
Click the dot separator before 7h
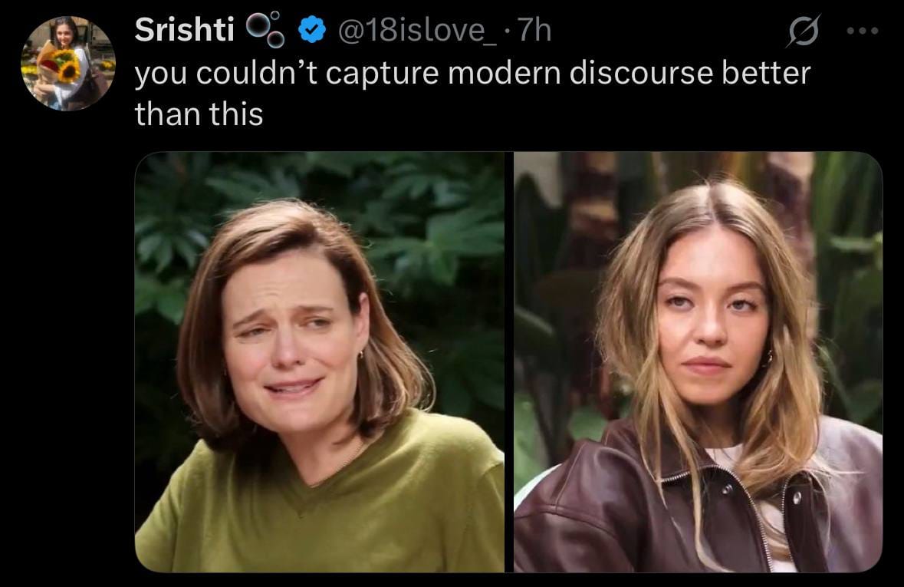[x=507, y=31]
